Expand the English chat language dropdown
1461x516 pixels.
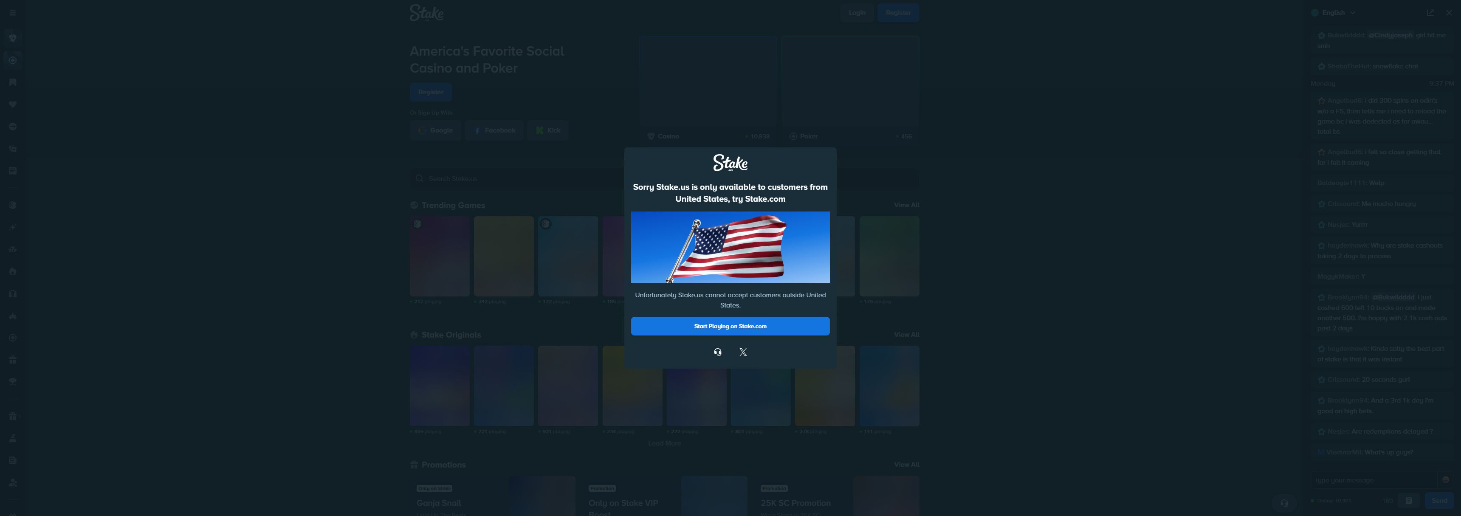1334,12
